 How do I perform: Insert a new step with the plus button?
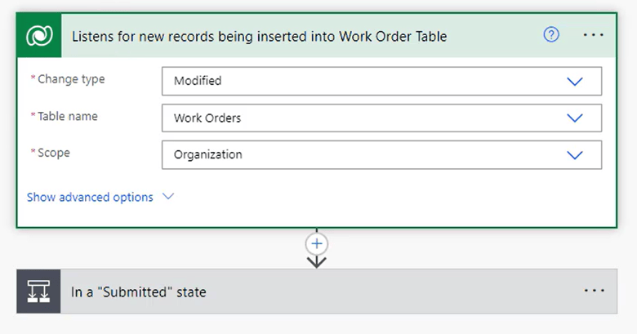(x=317, y=243)
